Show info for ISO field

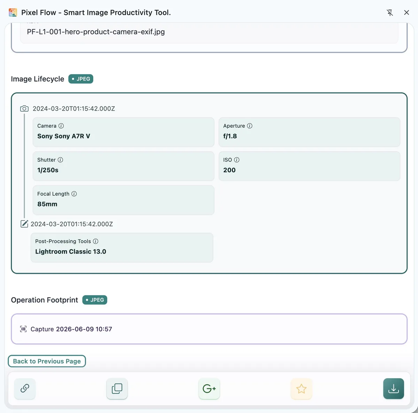coord(237,160)
